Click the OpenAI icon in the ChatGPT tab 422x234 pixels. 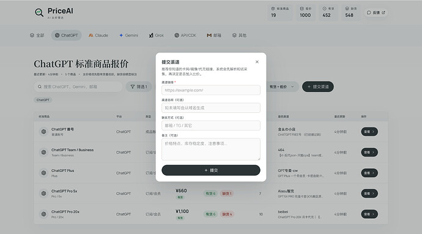[x=57, y=35]
